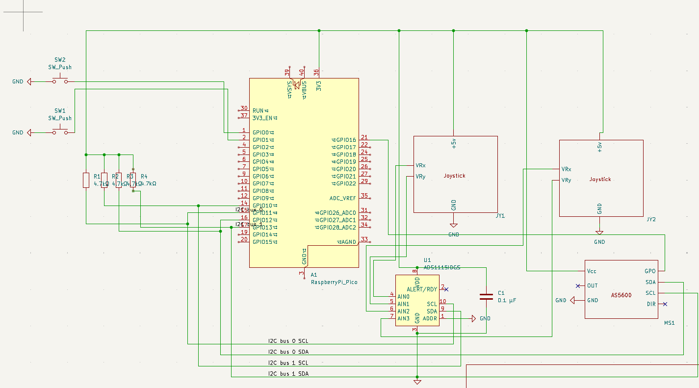The width and height of the screenshot is (699, 388).
Task: Click the no-connect marker on AS5600 DIR pin
Action: tap(665, 304)
